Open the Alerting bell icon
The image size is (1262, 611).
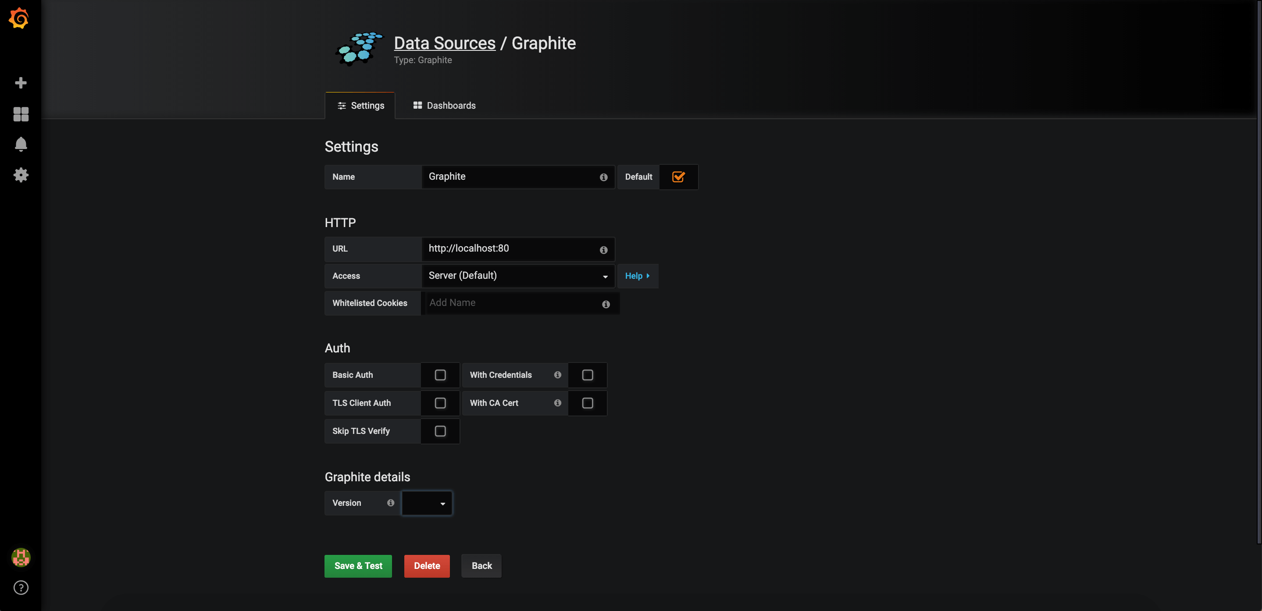click(21, 145)
